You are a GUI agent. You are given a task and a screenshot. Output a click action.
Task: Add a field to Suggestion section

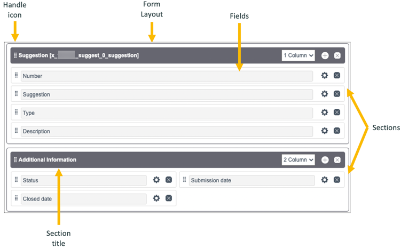pyautogui.click(x=325, y=55)
